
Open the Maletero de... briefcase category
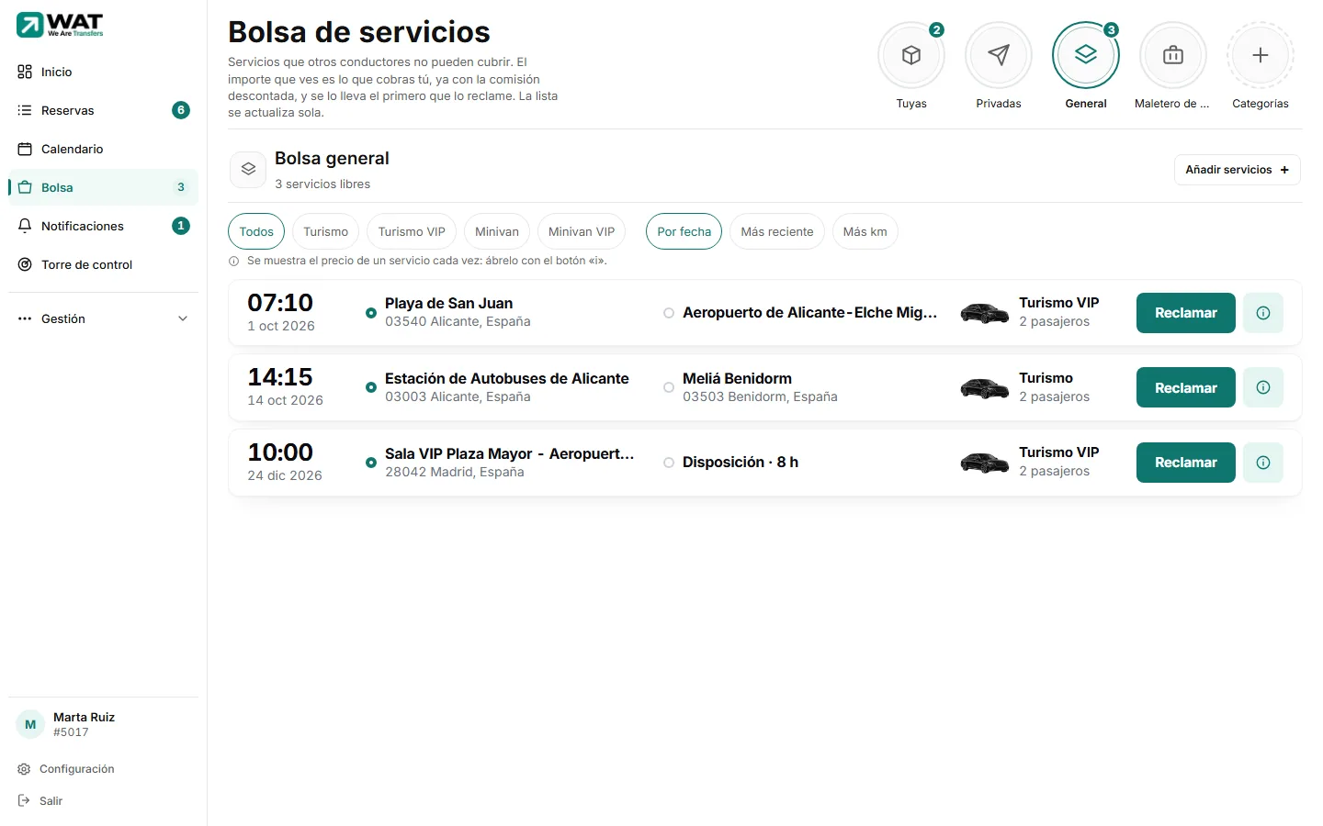click(1173, 55)
